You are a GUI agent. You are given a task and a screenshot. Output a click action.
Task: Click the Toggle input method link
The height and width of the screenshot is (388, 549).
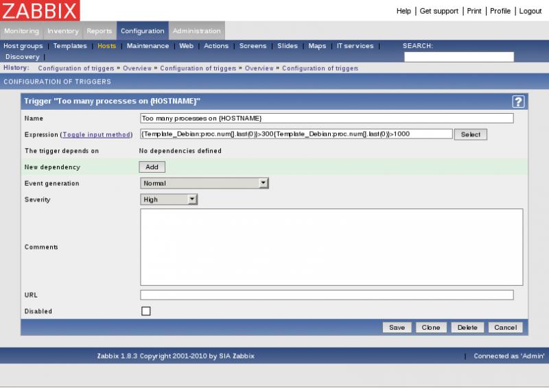coord(96,135)
